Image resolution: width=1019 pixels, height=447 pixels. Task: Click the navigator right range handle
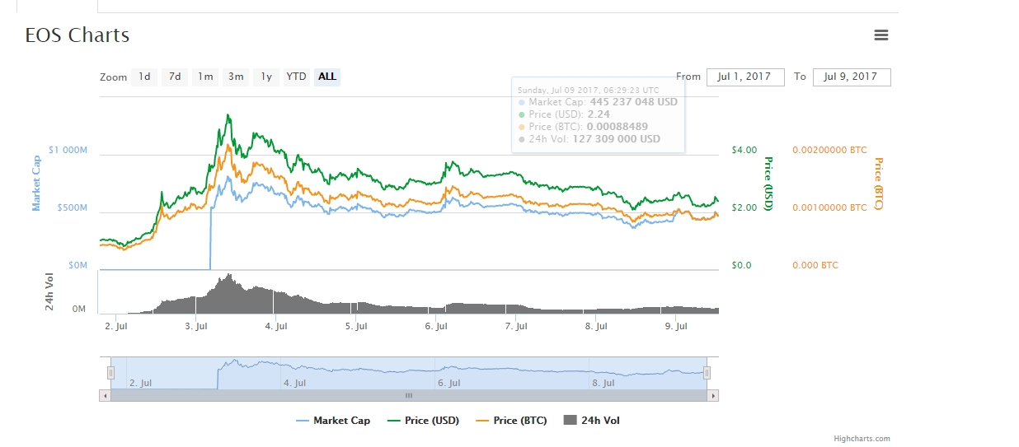[707, 373]
